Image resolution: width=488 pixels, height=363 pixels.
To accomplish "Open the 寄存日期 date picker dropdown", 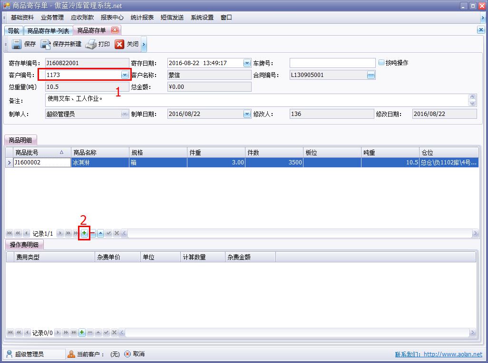I will (x=247, y=63).
